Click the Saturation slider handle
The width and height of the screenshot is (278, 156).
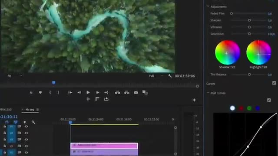pos(249,34)
